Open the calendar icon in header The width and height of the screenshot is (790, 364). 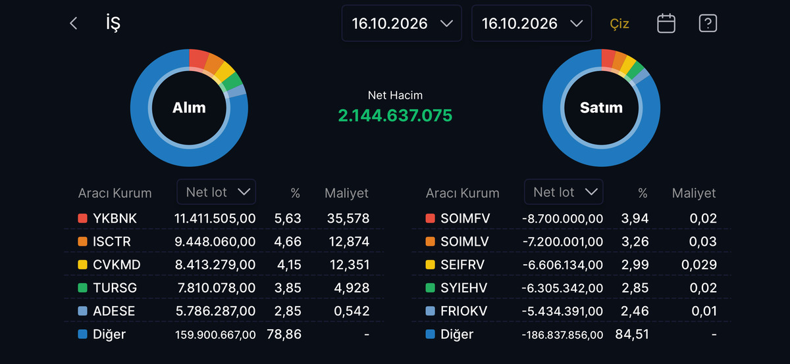pos(666,24)
